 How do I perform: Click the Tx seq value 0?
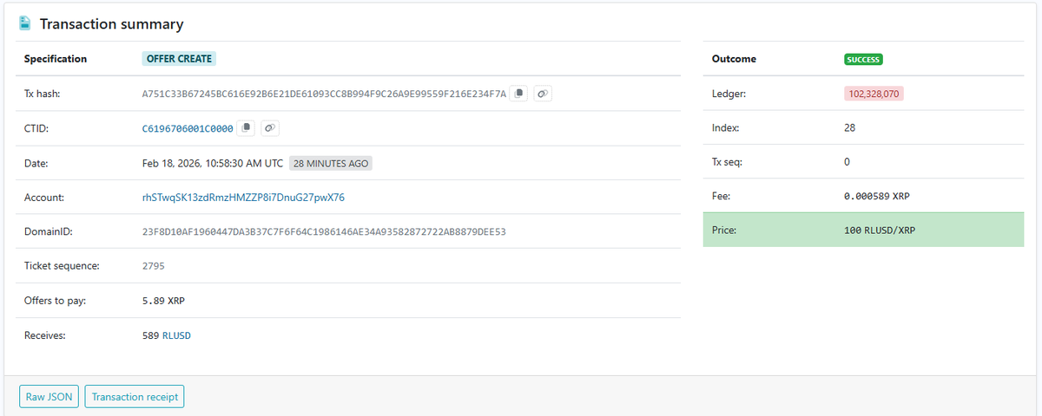847,162
